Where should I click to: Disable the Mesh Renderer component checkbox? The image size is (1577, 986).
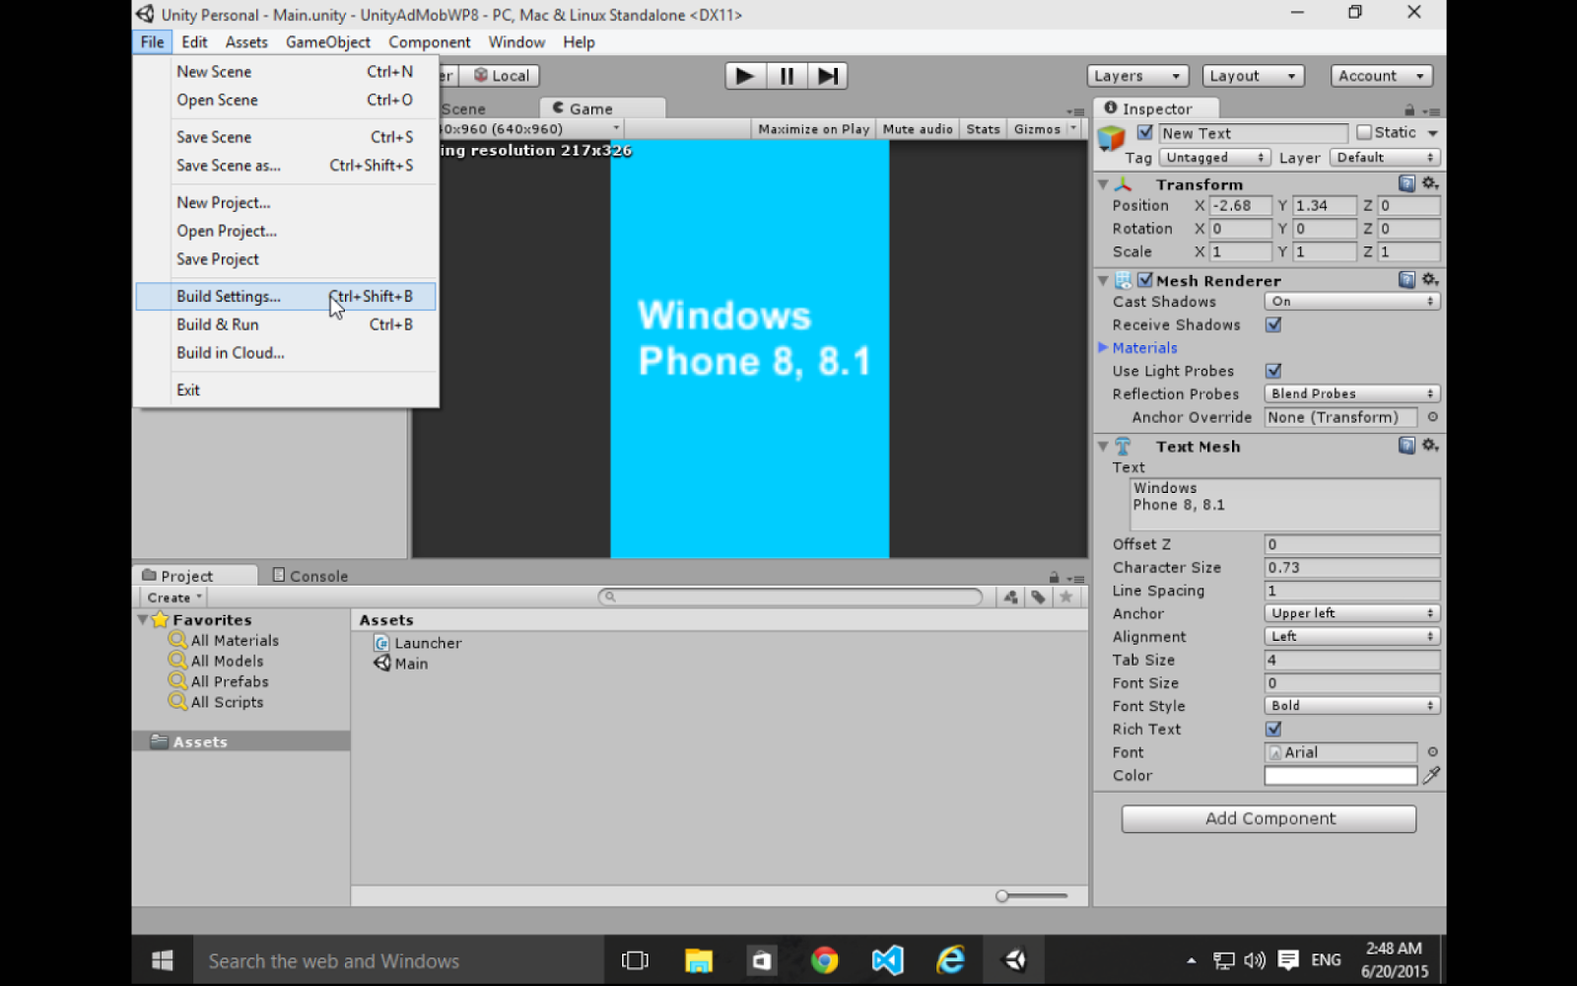(x=1145, y=280)
